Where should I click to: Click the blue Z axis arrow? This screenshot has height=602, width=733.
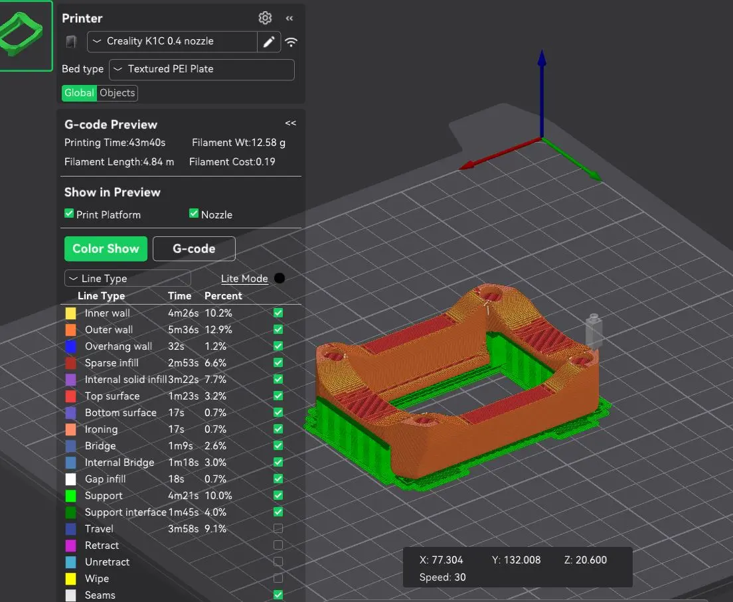click(542, 94)
